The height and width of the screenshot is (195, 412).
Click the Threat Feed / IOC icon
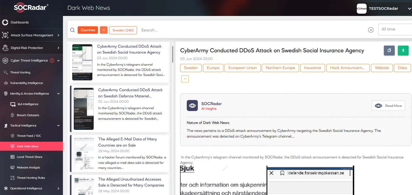point(12,136)
